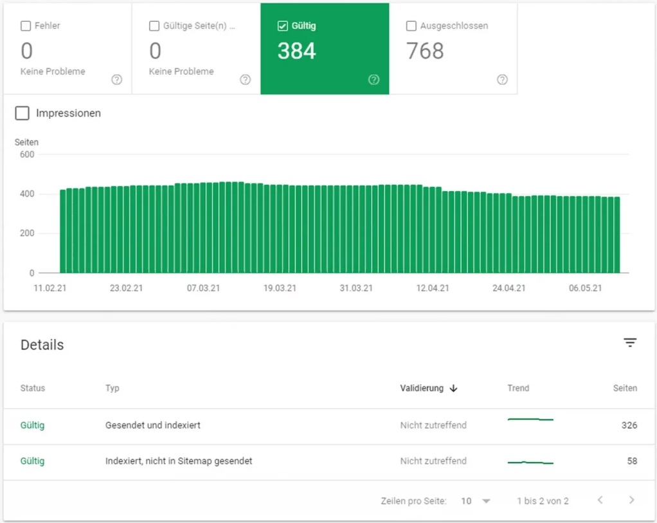Click help icon in green Gültig card
Viewport: 657px width, 523px height.
[x=373, y=80]
